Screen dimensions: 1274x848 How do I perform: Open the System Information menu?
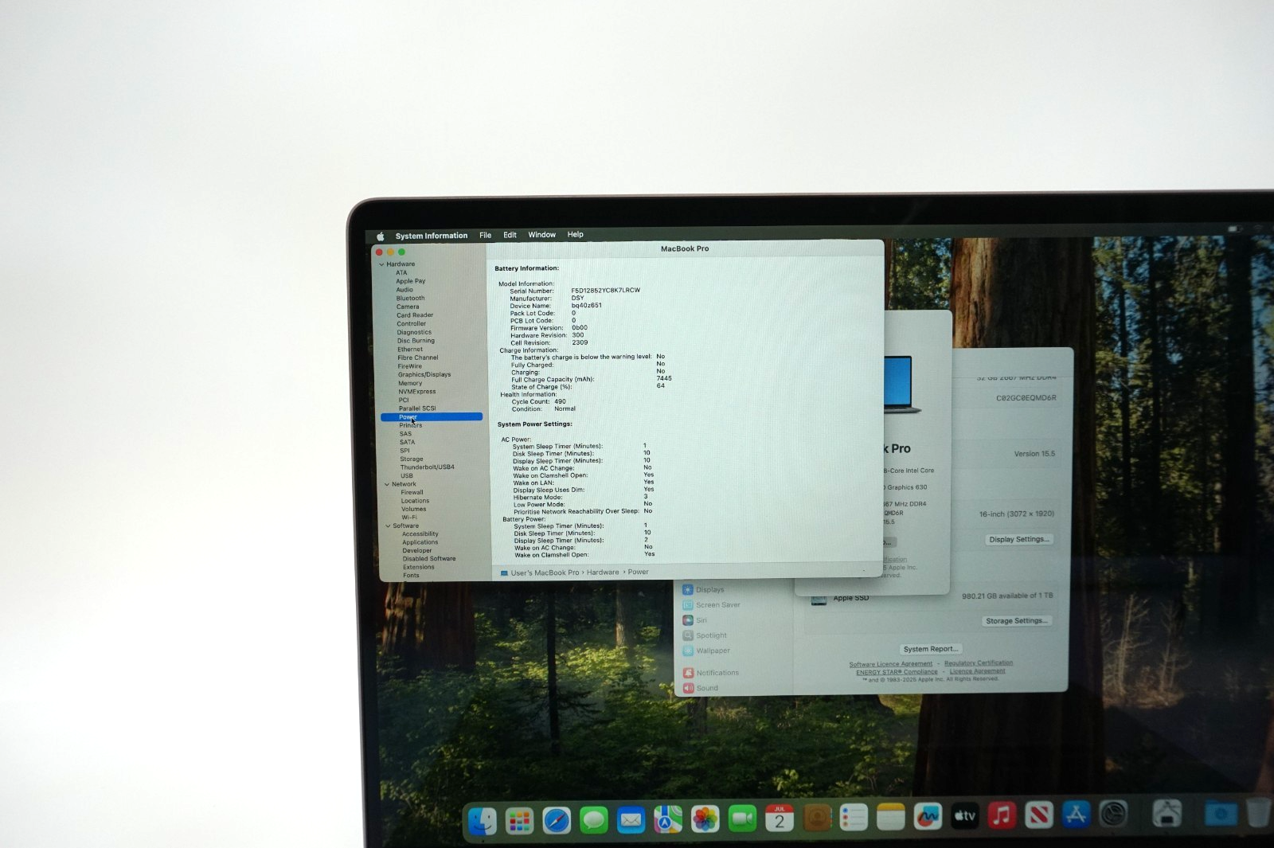pos(432,236)
